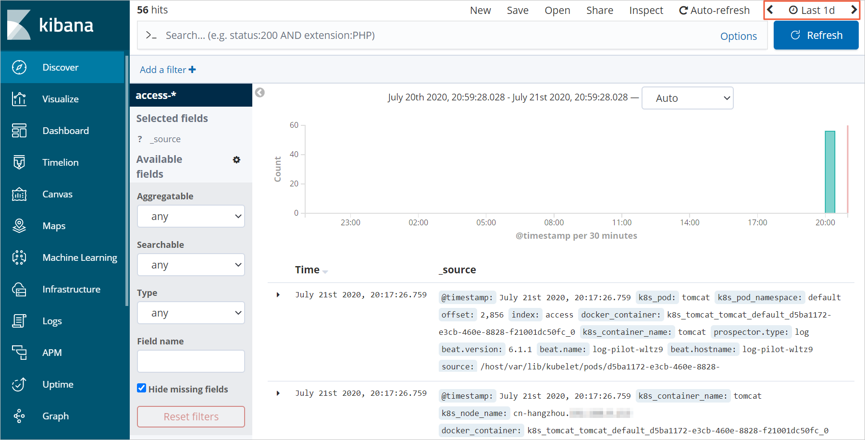Image resolution: width=865 pixels, height=440 pixels.
Task: Click the query console prompt icon
Action: (151, 35)
